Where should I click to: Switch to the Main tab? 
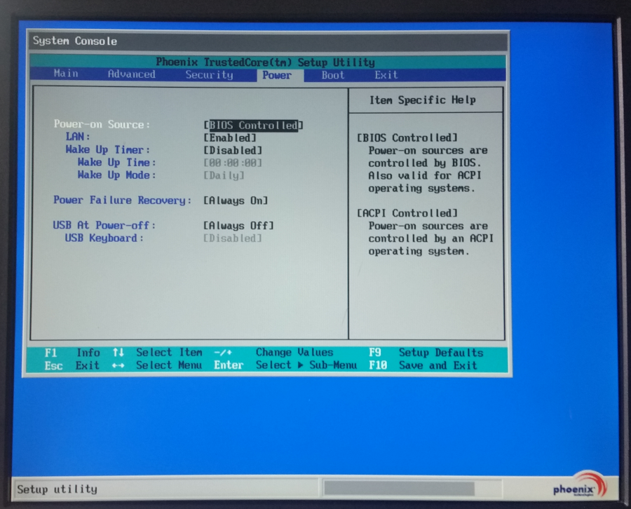(65, 74)
